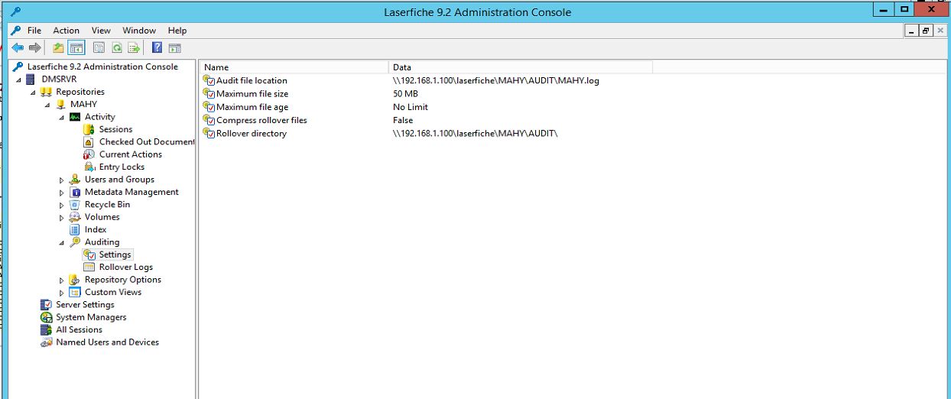This screenshot has height=399, width=951.
Task: Click the Properties toolbar icon
Action: (99, 47)
